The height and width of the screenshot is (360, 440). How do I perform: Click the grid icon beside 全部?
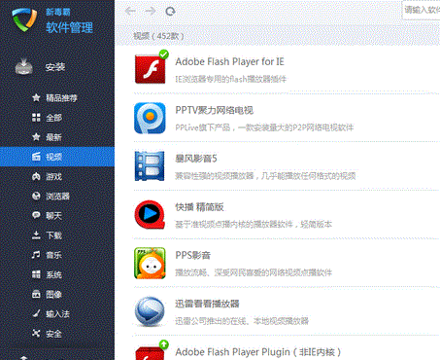pyautogui.click(x=36, y=118)
